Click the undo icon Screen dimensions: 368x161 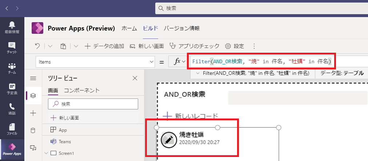[x=37, y=46]
